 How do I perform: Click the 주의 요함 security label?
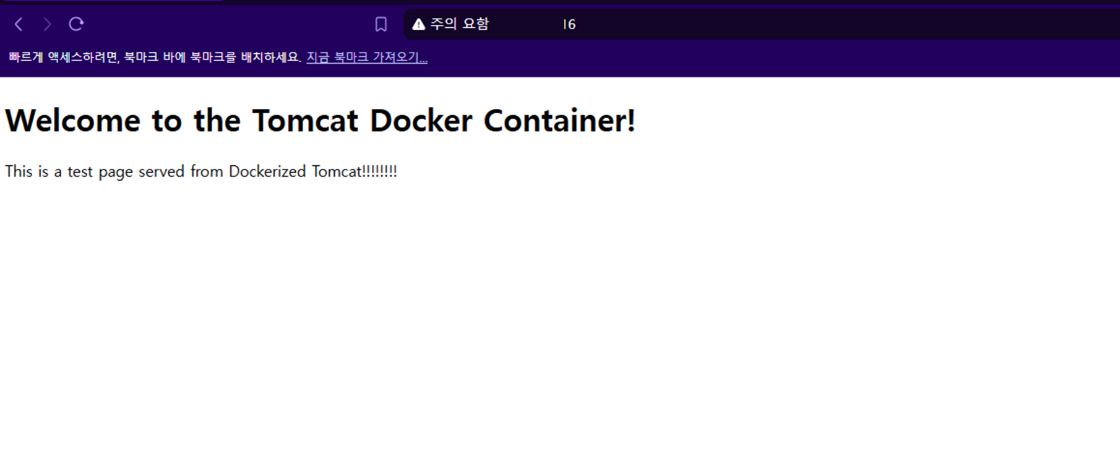tap(459, 24)
